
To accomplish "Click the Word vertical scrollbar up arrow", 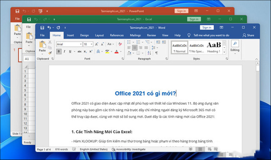I will (257, 63).
